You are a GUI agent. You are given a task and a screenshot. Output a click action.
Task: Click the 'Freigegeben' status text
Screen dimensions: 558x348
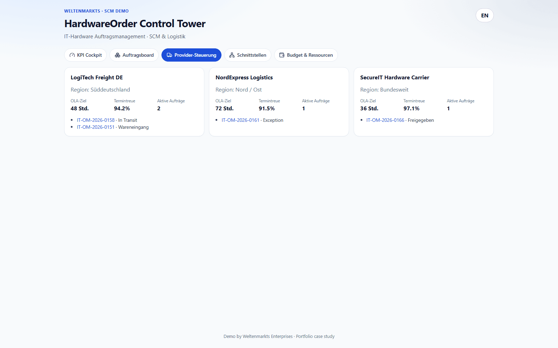pyautogui.click(x=421, y=120)
